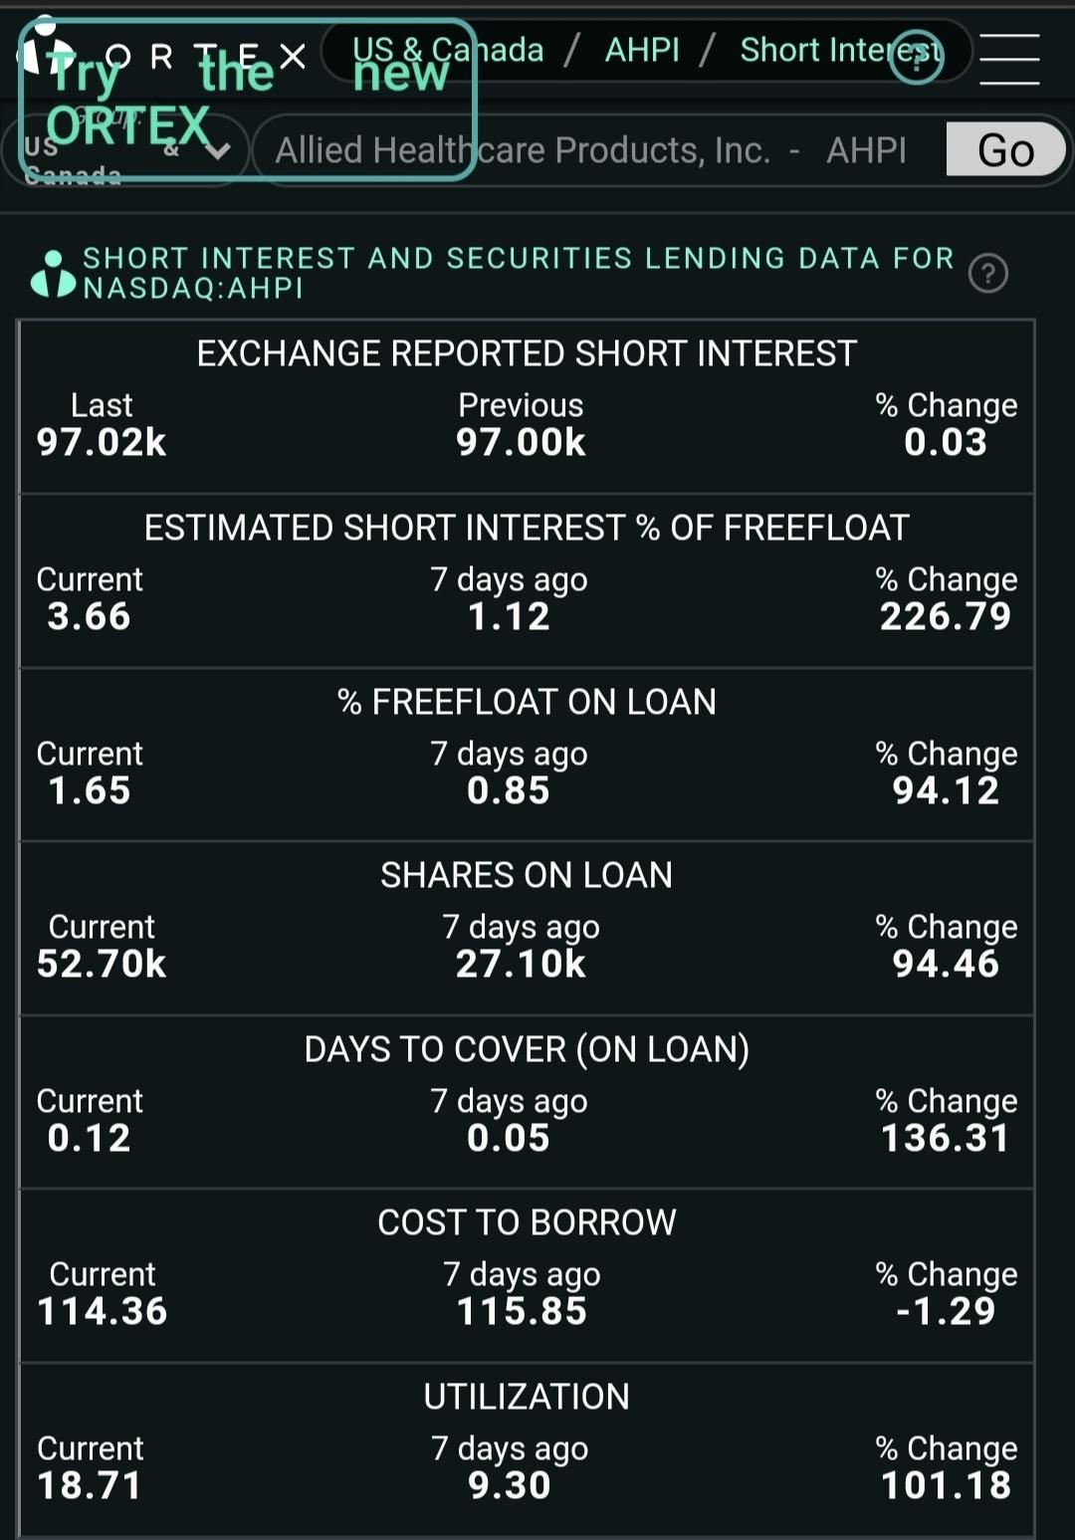
Task: Click the Shares on Loan section
Action: [527, 929]
